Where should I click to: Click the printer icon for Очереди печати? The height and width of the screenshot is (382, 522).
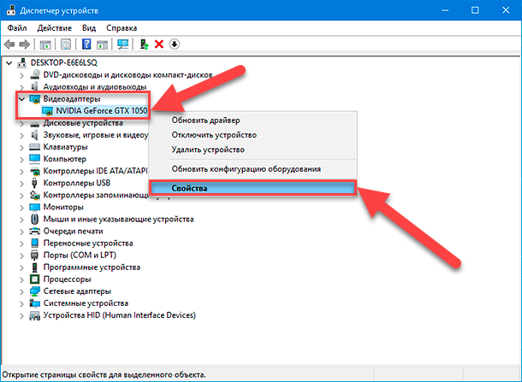(x=34, y=231)
